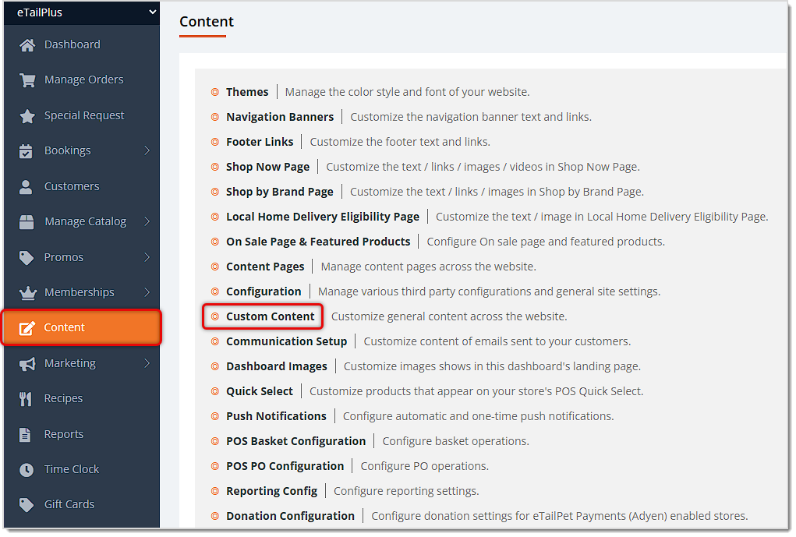Viewport: 796px width, 537px height.
Task: Click the 'Configure reporting settings.' description
Action: (407, 491)
